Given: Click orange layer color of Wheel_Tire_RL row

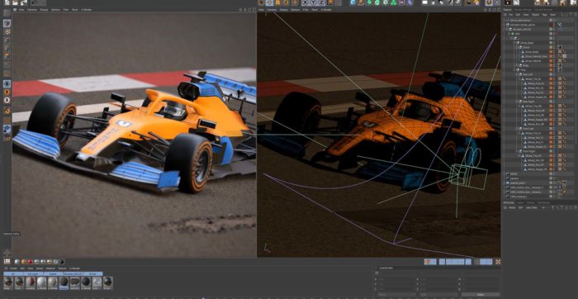Looking at the screenshot, I should point(551,79).
